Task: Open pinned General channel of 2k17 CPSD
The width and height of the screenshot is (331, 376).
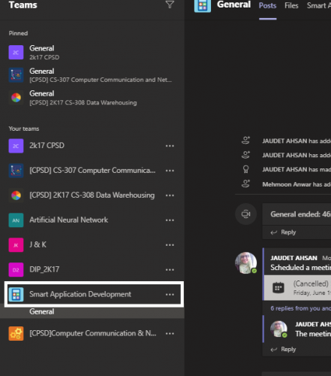Action: coord(92,53)
